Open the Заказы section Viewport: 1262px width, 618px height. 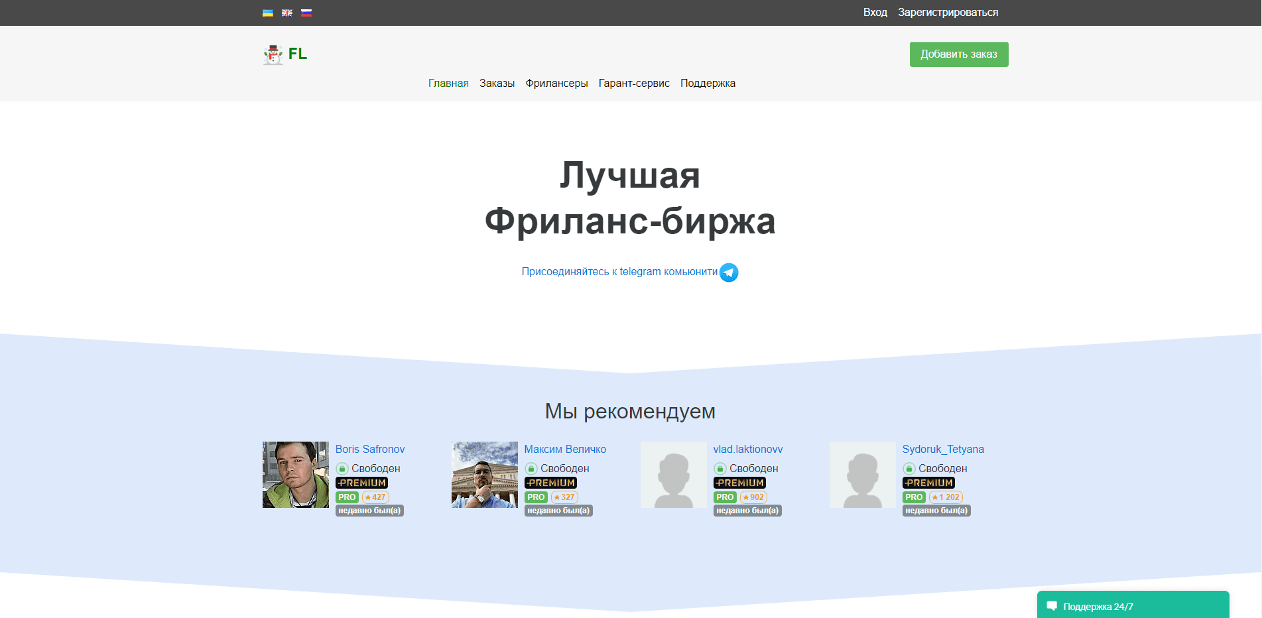point(497,83)
